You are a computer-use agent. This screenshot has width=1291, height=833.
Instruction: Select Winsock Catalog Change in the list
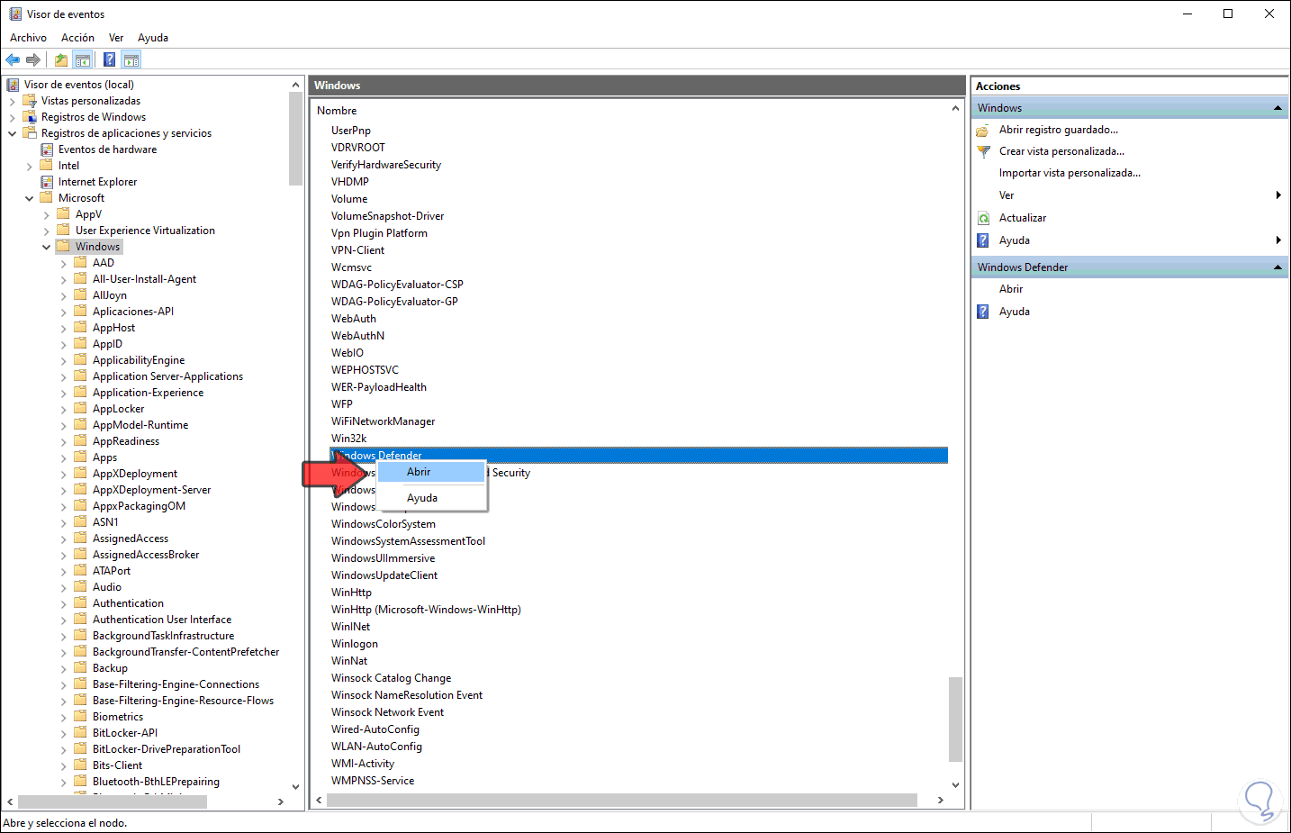click(x=391, y=678)
